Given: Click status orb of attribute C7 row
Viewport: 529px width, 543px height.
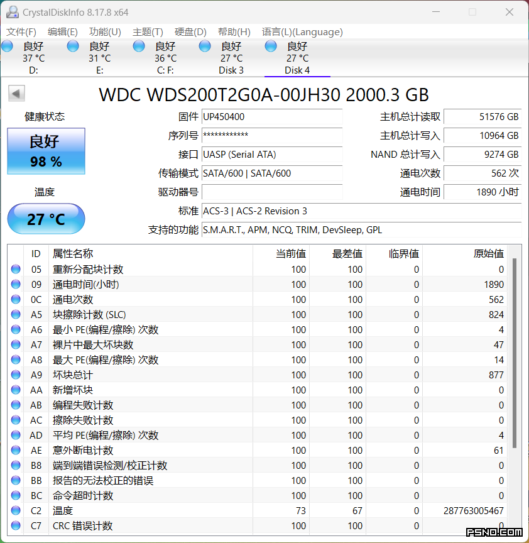Looking at the screenshot, I should click(16, 525).
